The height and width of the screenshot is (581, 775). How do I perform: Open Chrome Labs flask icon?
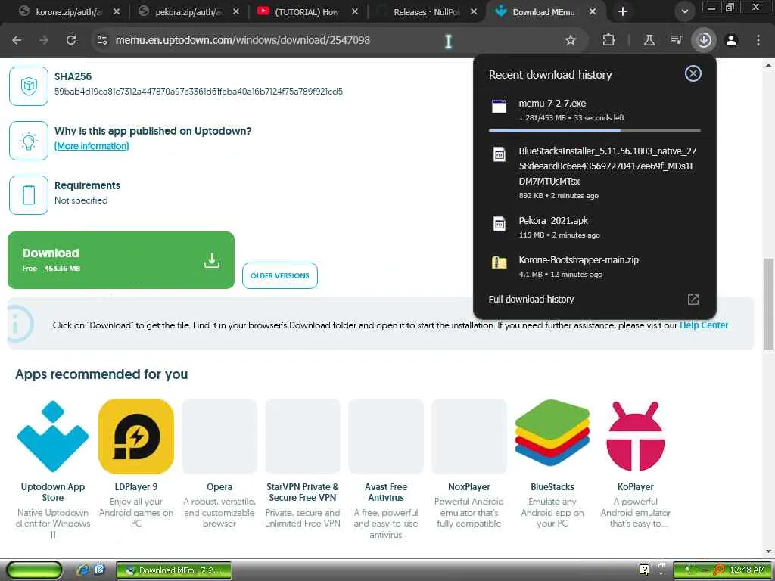point(649,41)
